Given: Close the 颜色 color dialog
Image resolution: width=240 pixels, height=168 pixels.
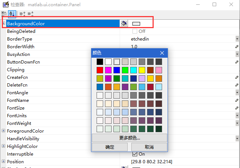Looking at the screenshot, I should [162, 53].
